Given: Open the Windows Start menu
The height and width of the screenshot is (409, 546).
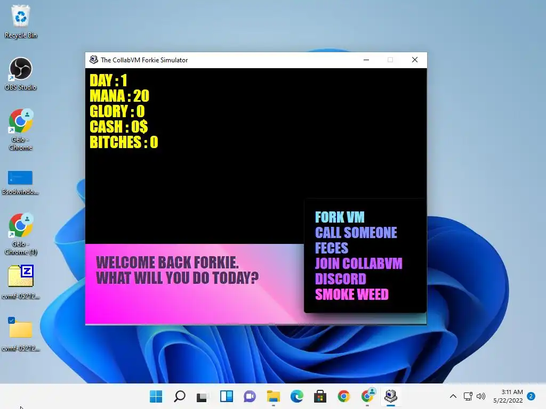Looking at the screenshot, I should (156, 396).
